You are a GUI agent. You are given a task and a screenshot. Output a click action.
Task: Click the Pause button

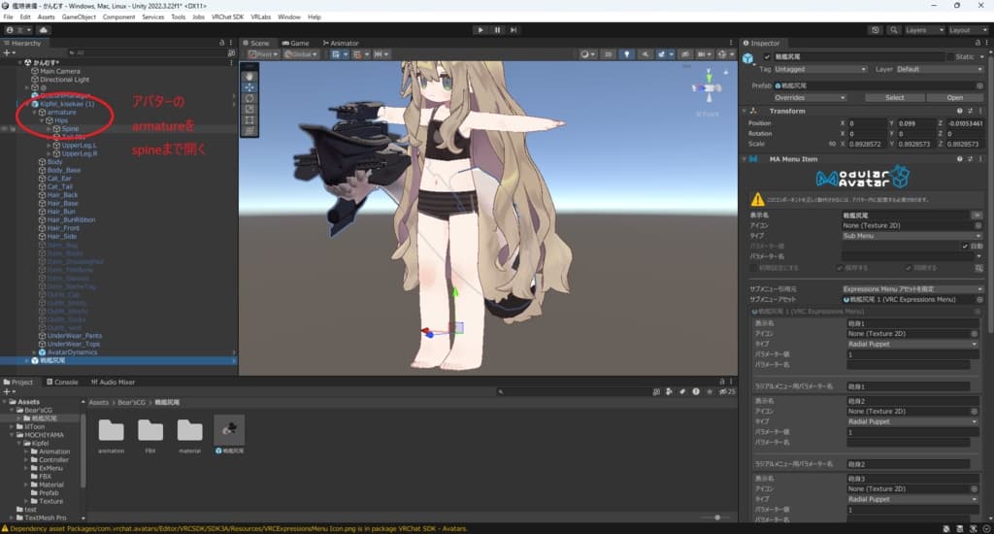tap(497, 30)
